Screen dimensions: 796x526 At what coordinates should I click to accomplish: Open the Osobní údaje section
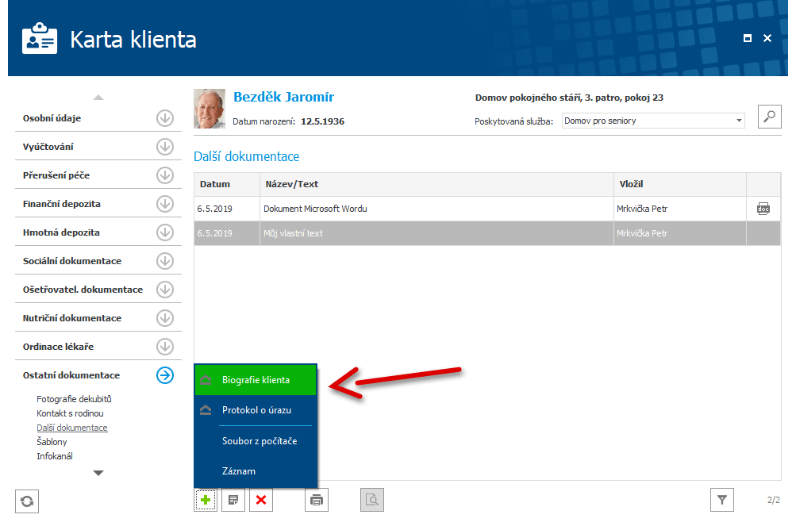(52, 118)
